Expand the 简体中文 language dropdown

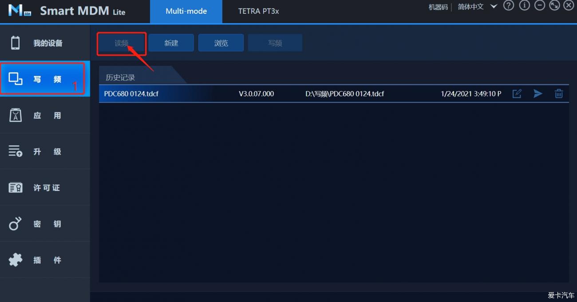pos(477,7)
